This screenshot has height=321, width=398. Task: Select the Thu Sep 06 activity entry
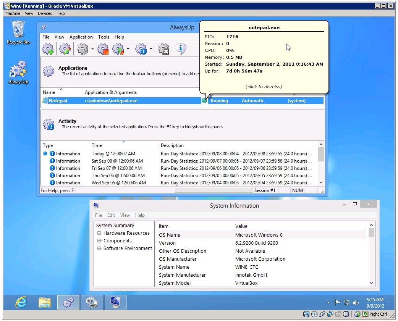[178, 176]
